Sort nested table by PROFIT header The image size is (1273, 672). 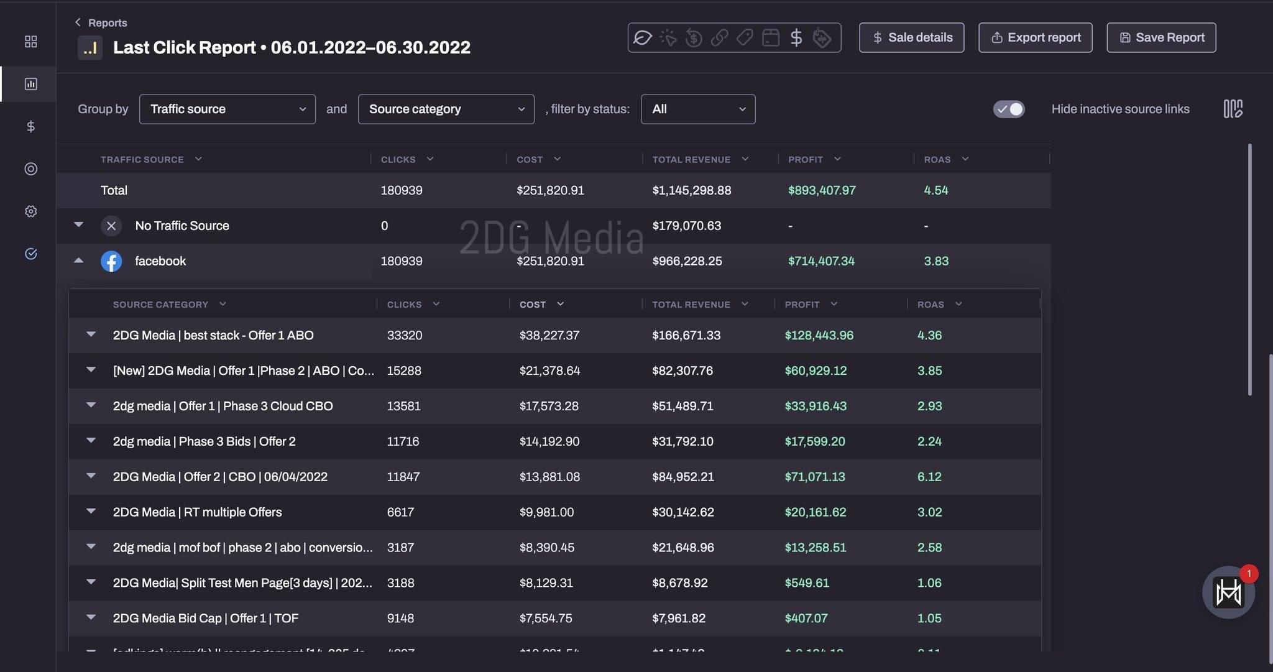[x=811, y=305]
